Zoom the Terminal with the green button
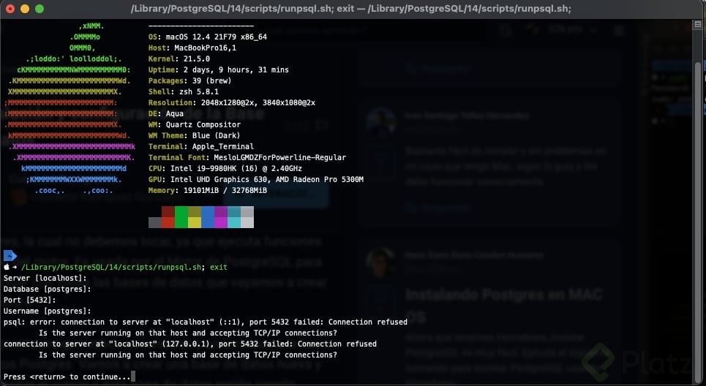Viewport: 706px width, 386px height. coord(40,9)
